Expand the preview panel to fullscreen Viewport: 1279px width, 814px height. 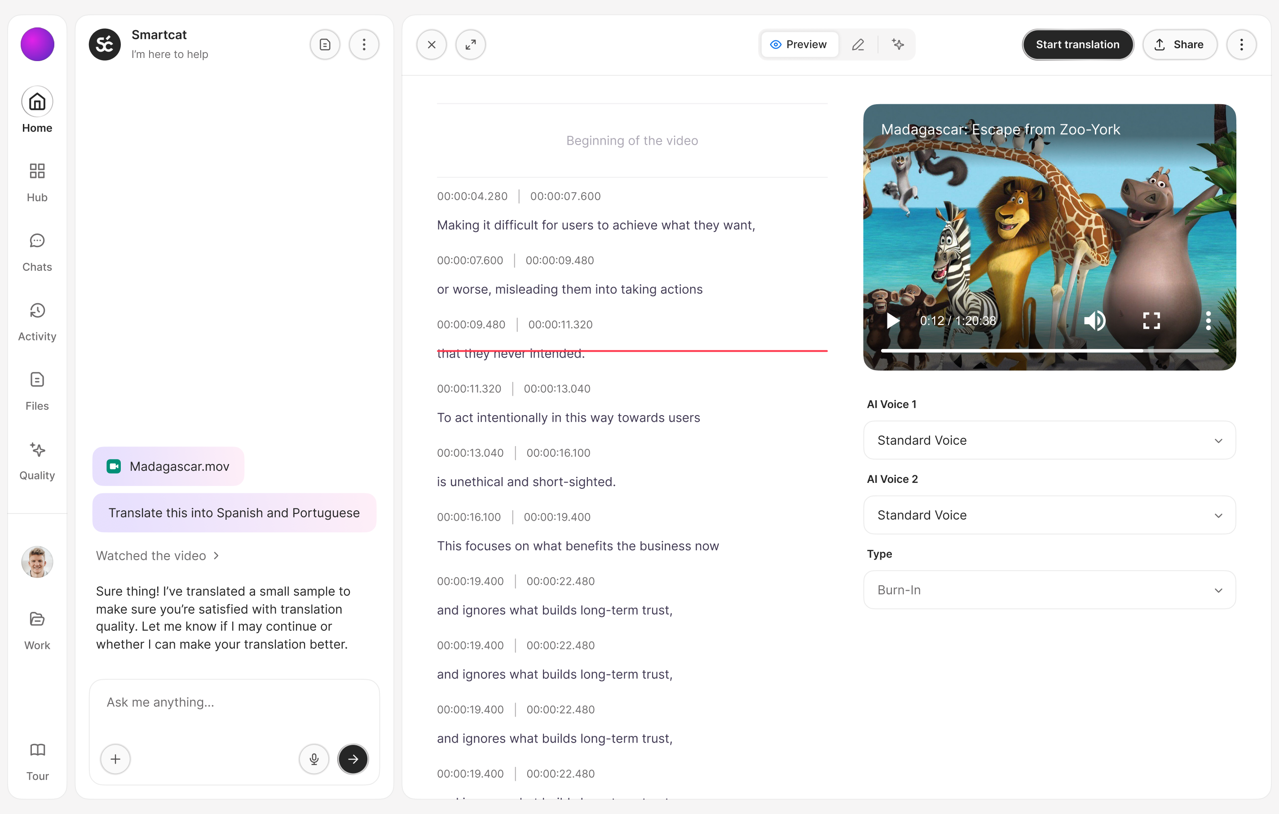tap(470, 44)
